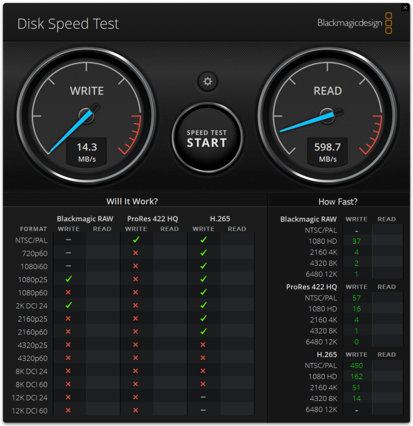Click the NTSC/PAL format row label
The width and height of the screenshot is (413, 426).
(x=31, y=240)
